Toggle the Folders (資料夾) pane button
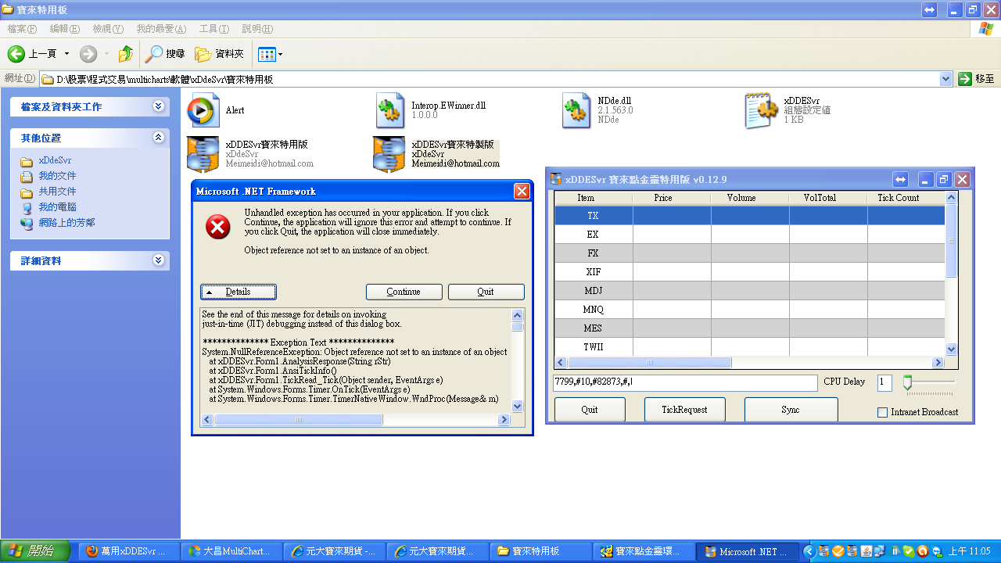 point(220,54)
